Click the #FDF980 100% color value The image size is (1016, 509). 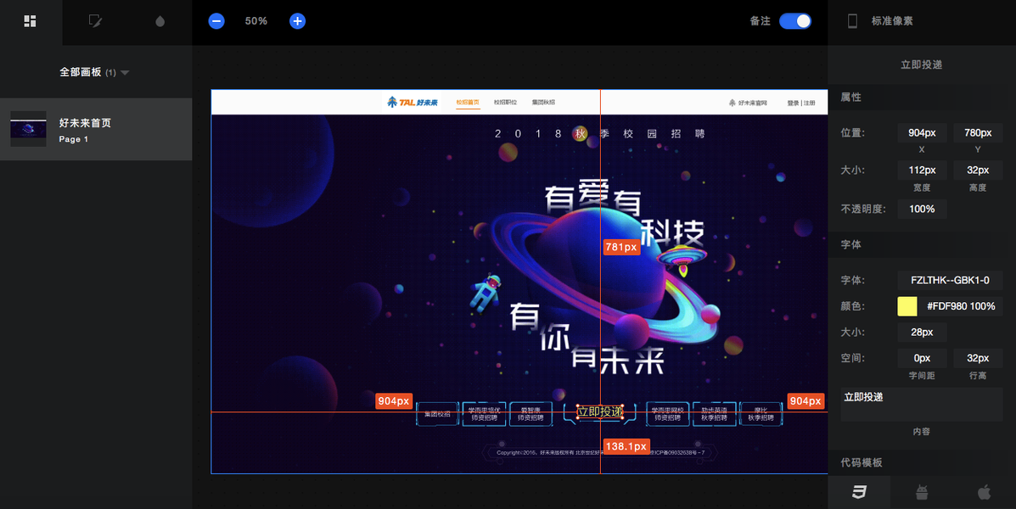click(x=961, y=306)
